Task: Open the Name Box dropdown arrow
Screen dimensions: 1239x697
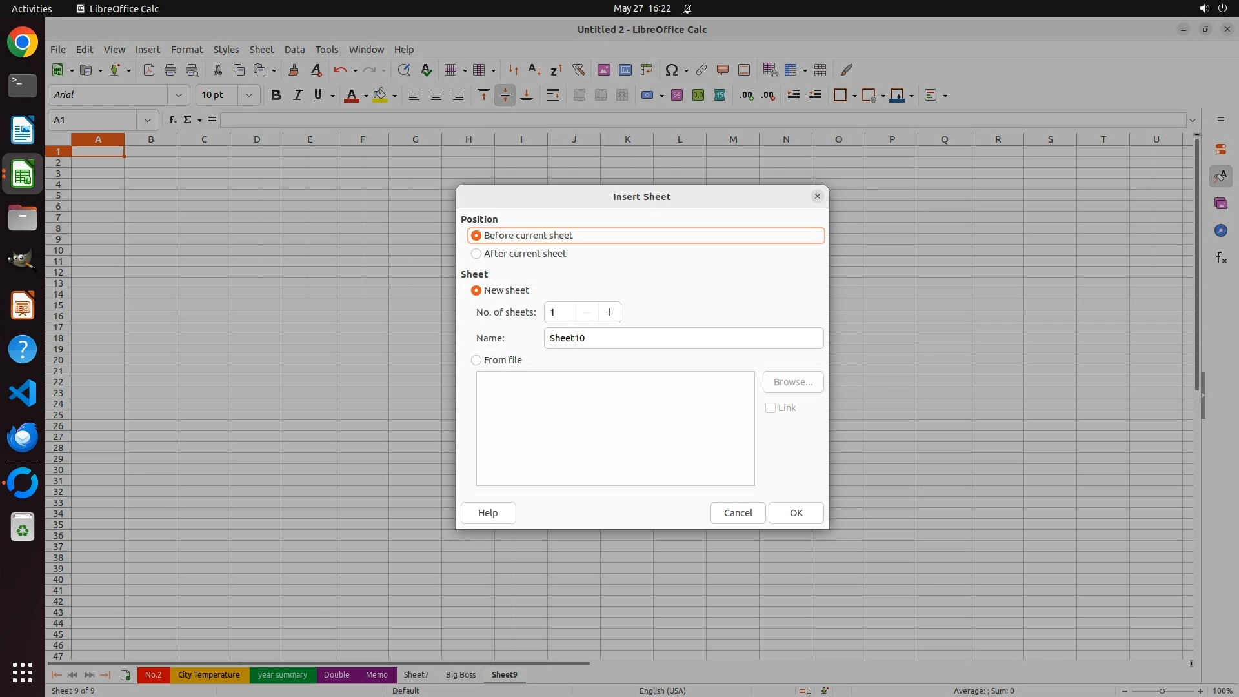Action: click(x=148, y=120)
